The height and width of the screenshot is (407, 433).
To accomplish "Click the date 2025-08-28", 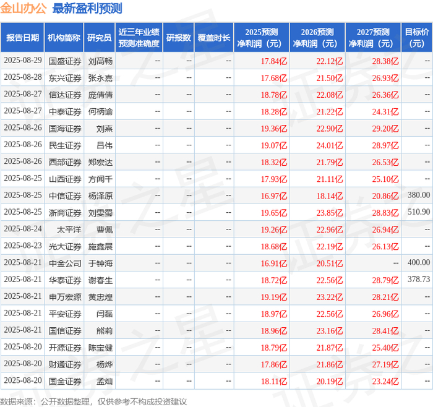I will [23, 77].
